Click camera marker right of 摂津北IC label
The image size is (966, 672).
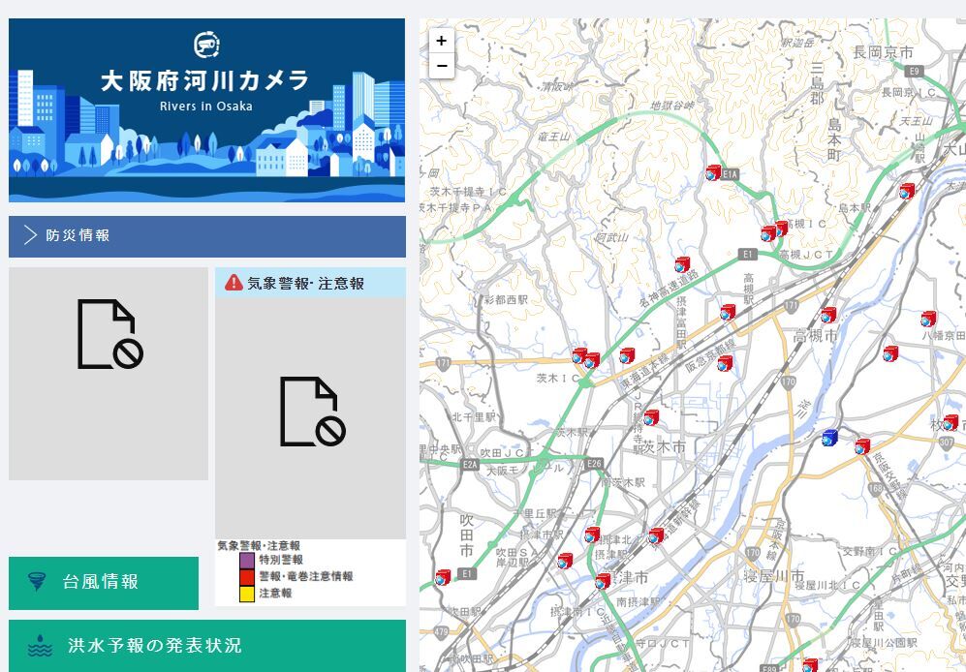[656, 535]
